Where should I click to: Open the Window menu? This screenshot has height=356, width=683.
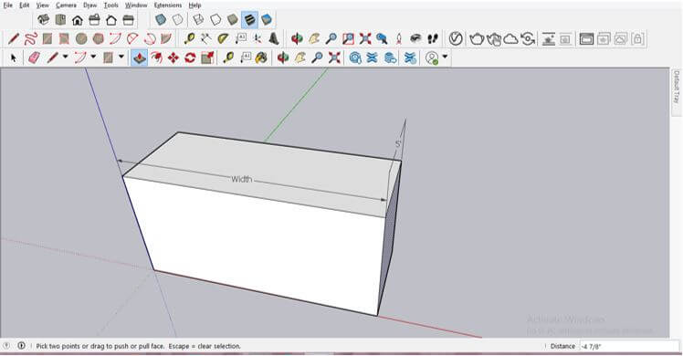[136, 5]
